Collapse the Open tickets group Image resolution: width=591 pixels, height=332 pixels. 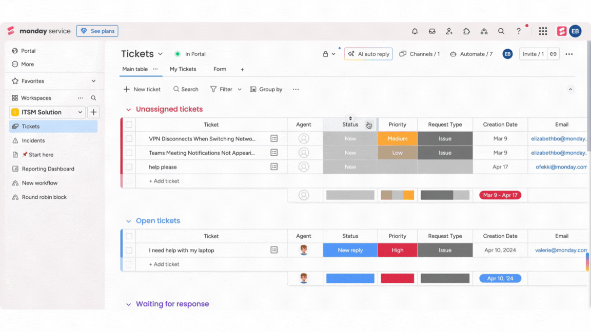point(129,221)
